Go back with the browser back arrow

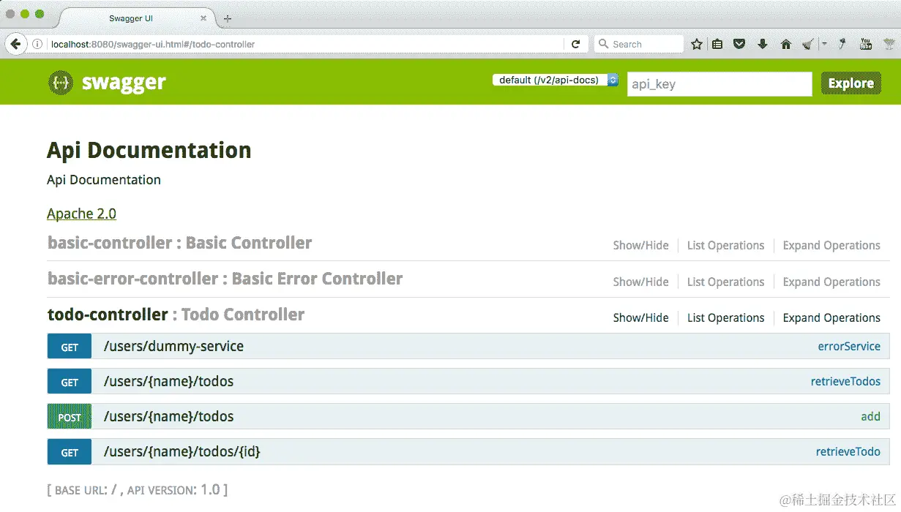click(x=15, y=44)
